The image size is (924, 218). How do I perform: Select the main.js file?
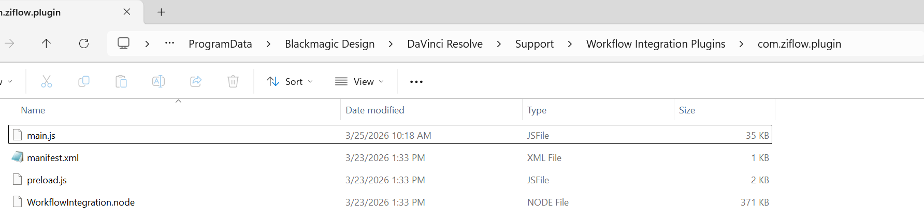(390, 135)
